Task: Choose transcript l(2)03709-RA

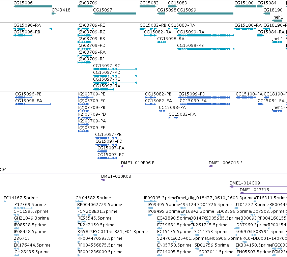Action: [x=91, y=52]
